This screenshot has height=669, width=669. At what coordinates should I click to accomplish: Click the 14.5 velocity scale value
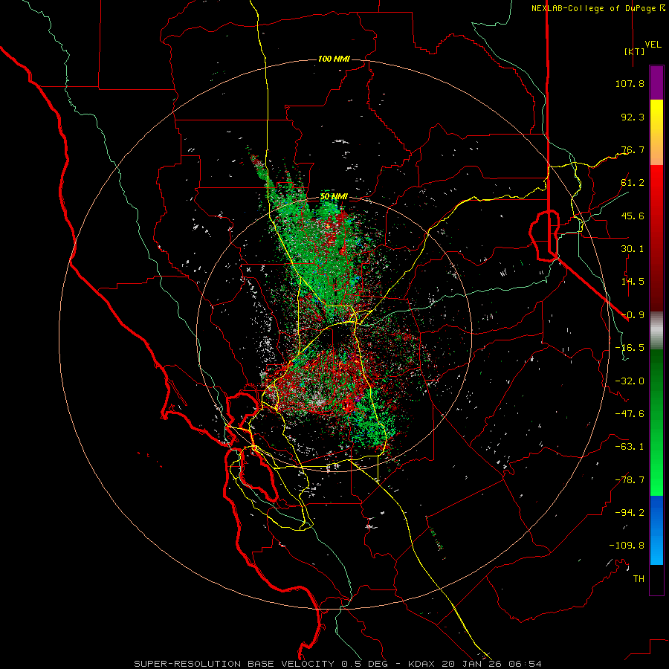633,282
